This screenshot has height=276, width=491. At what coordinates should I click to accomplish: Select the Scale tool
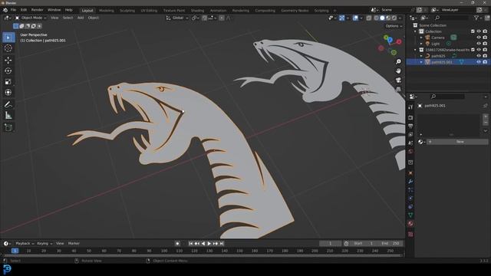point(8,82)
